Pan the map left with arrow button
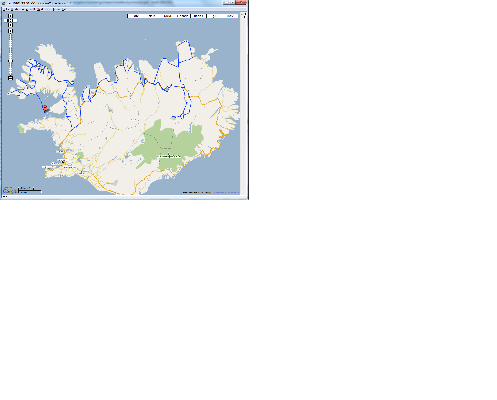The width and height of the screenshot is (497, 400). click(6, 20)
